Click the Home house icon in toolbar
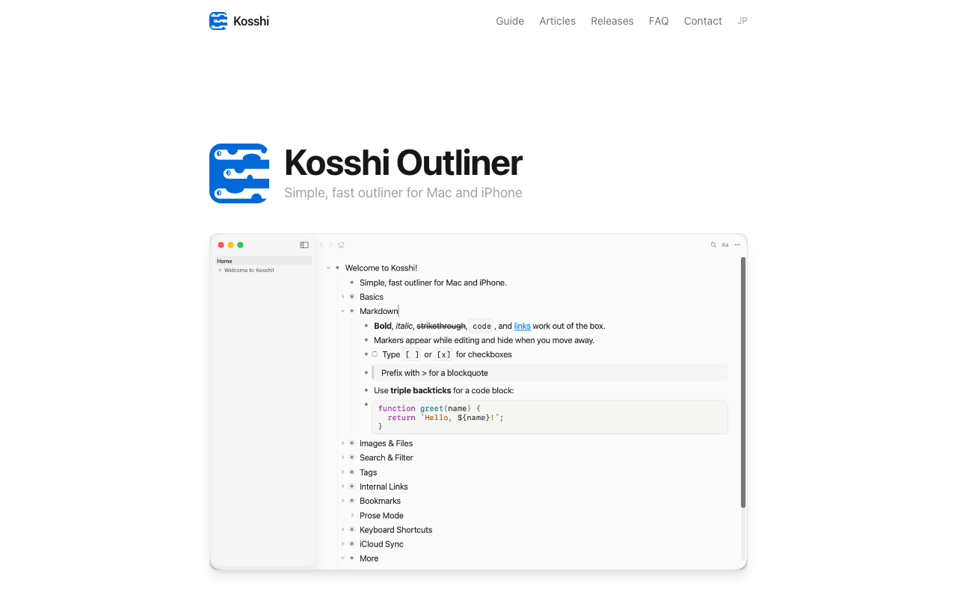 (341, 245)
